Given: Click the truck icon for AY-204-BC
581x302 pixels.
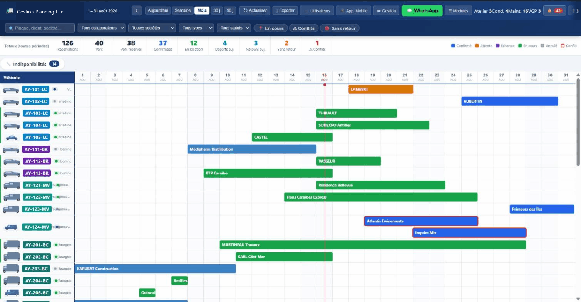Looking at the screenshot, I should [12, 280].
